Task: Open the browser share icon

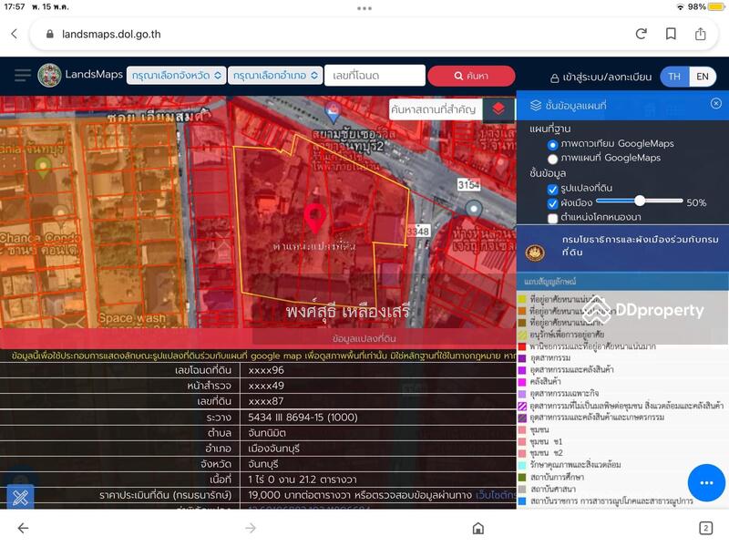Action: coord(701,34)
